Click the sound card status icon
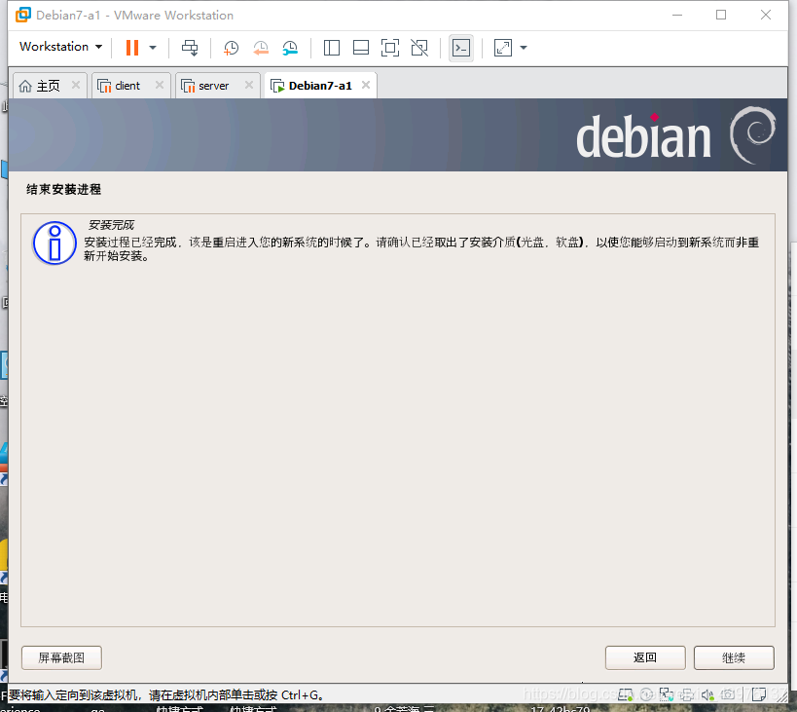797x712 pixels. (707, 694)
